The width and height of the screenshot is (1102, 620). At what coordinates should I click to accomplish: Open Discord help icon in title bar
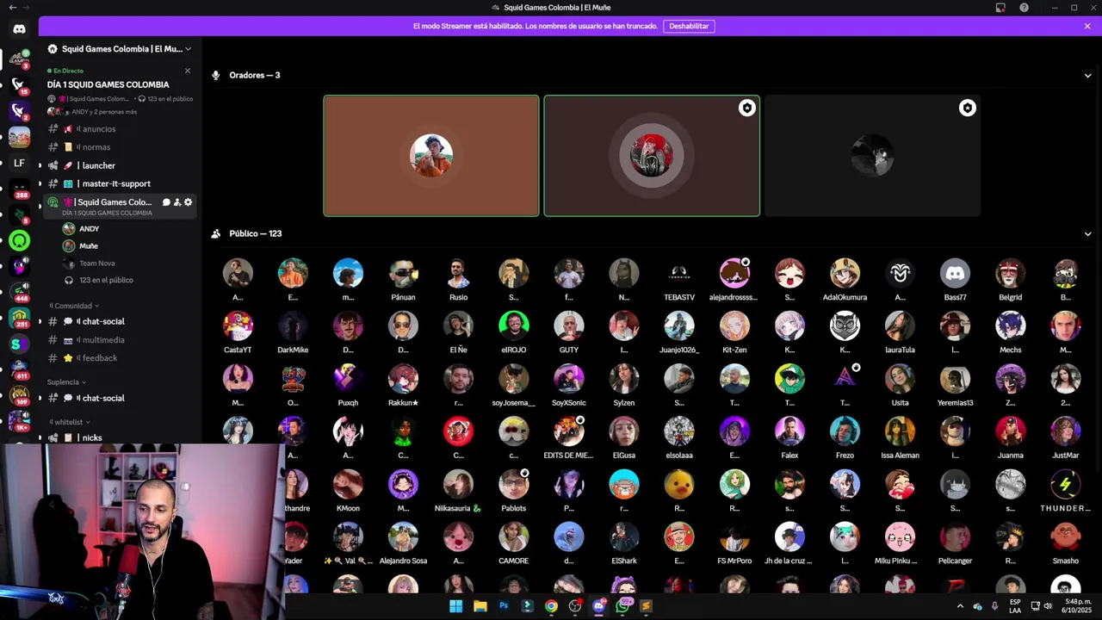point(1024,8)
